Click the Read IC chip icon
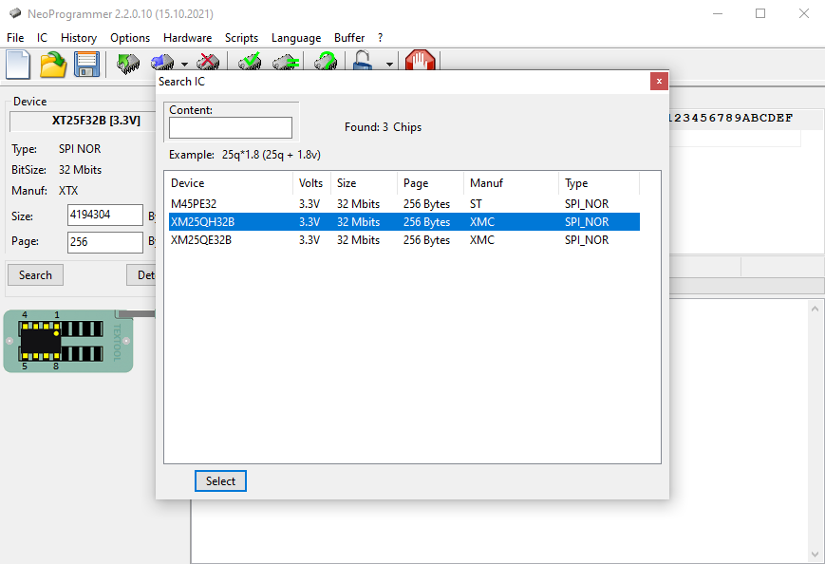 pos(128,63)
